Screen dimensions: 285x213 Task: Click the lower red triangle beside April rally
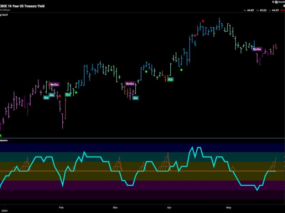pyautogui.click(x=195, y=36)
